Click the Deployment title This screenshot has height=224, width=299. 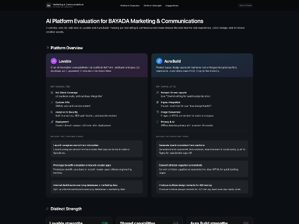pyautogui.click(x=62, y=122)
